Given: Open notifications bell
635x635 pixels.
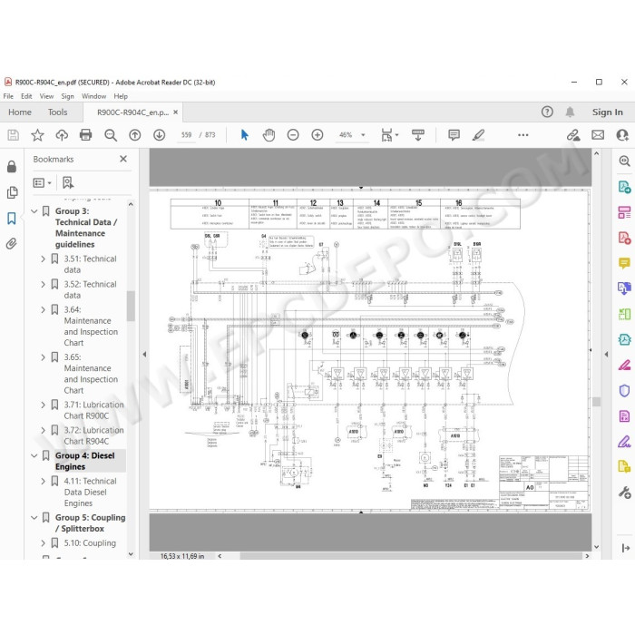Looking at the screenshot, I should [x=570, y=112].
